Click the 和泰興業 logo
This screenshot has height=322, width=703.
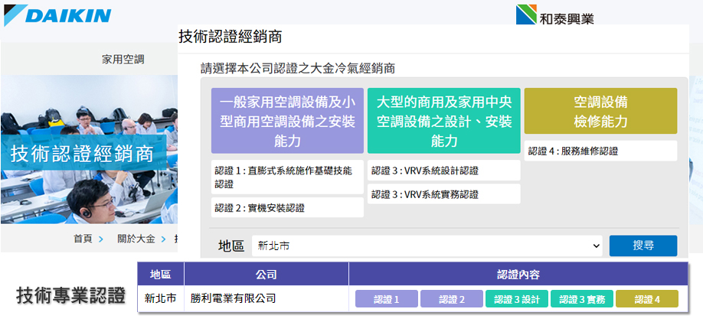pos(555,15)
